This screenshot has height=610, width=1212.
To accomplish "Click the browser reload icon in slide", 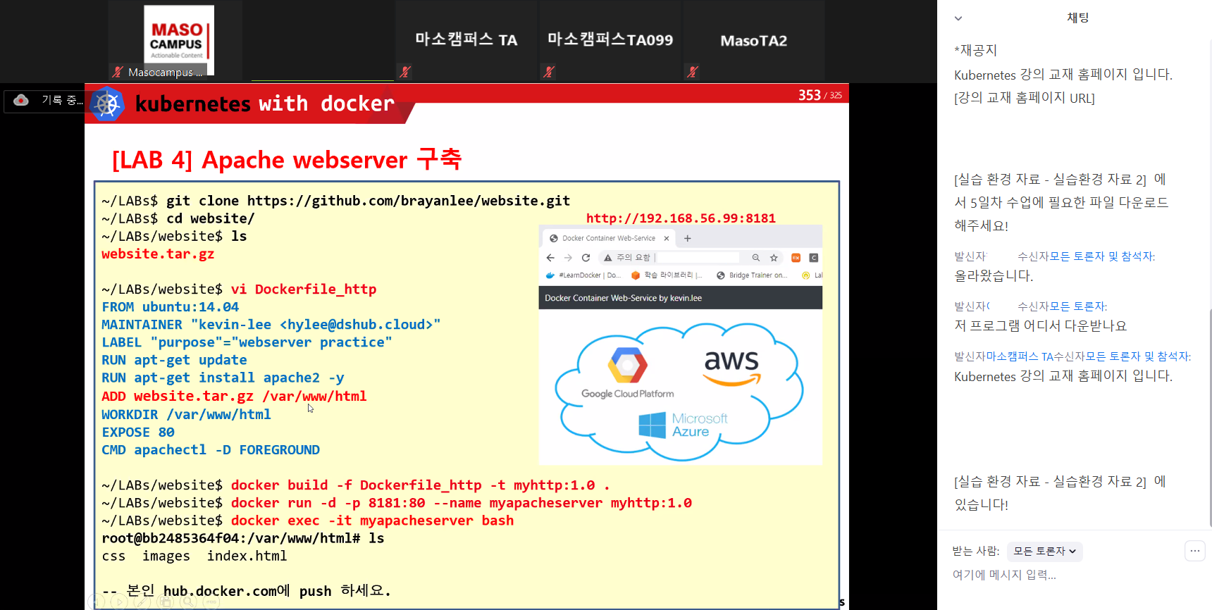I will [586, 258].
